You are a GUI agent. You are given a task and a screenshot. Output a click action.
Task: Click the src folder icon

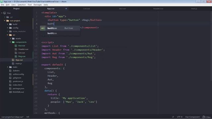pyautogui.click(x=10, y=35)
